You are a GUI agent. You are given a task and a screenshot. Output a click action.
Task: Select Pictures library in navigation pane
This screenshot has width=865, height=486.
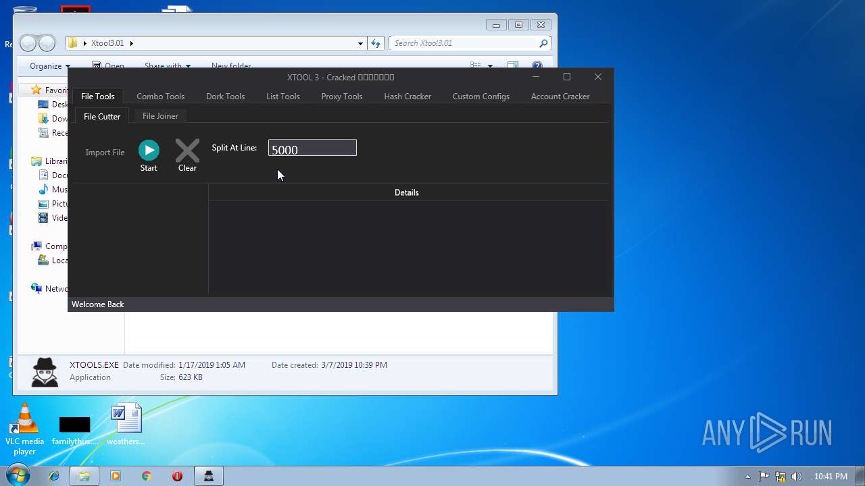pyautogui.click(x=53, y=204)
